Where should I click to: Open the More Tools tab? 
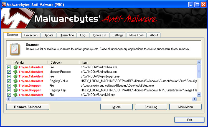(136, 35)
